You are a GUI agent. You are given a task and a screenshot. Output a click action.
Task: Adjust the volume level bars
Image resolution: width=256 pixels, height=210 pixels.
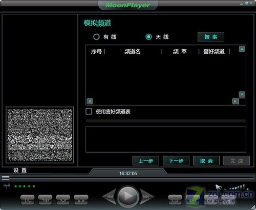click(237, 187)
